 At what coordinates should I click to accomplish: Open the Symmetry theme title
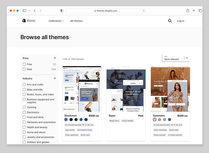[x=159, y=116]
